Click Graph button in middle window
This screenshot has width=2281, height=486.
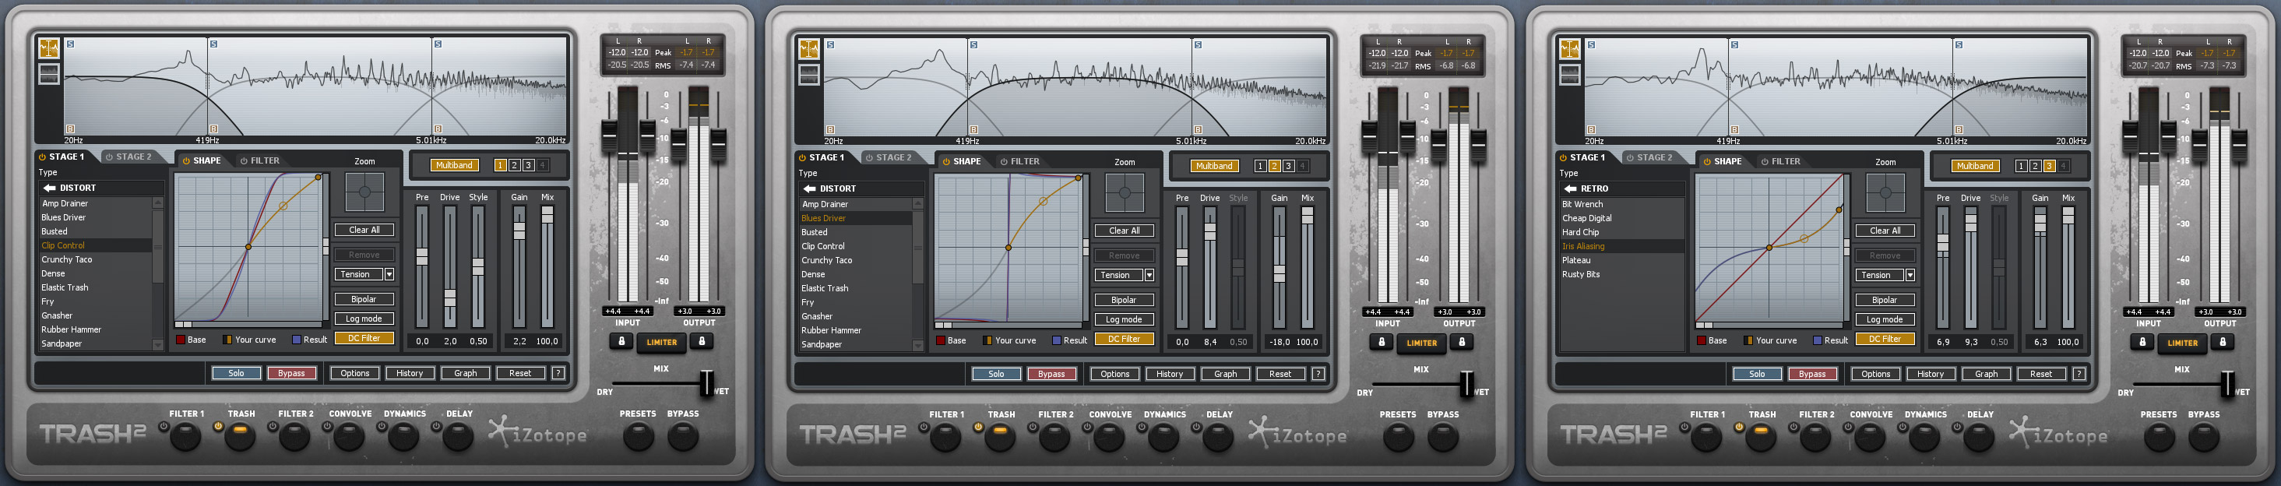click(1226, 375)
